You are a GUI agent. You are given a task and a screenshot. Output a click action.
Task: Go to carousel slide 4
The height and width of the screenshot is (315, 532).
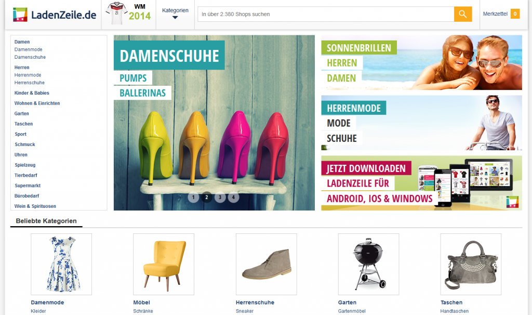(x=233, y=197)
